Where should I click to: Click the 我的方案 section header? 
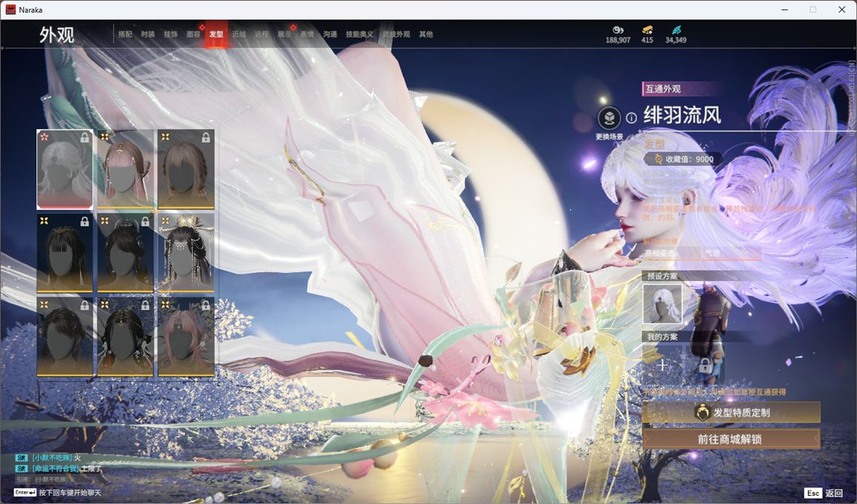tap(662, 336)
